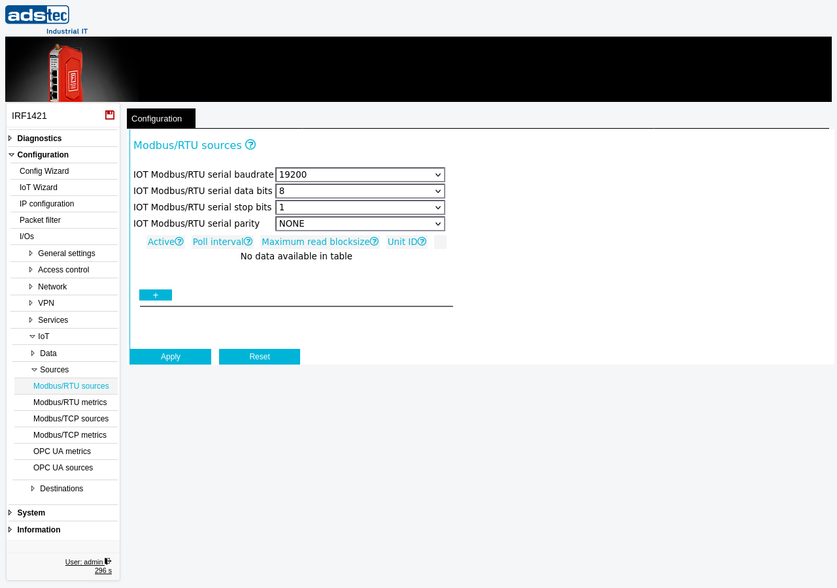Open IoT Wizard menu item
Screen dimensions: 837x588
click(39, 188)
